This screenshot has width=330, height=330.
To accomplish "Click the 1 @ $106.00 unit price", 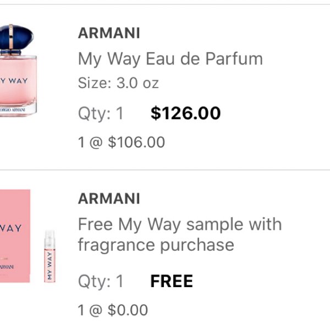I will (122, 142).
